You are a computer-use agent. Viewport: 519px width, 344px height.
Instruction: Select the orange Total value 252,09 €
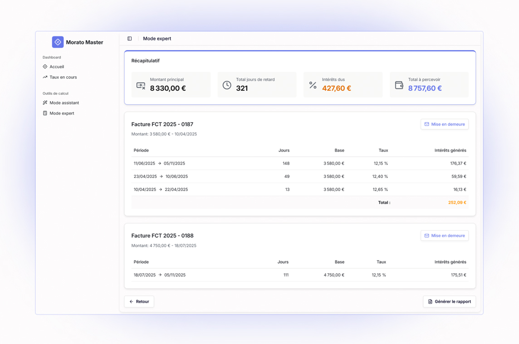[x=457, y=202]
